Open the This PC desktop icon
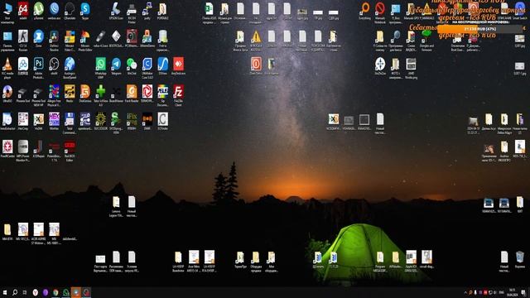The height and width of the screenshot is (298, 530). pos(7,9)
